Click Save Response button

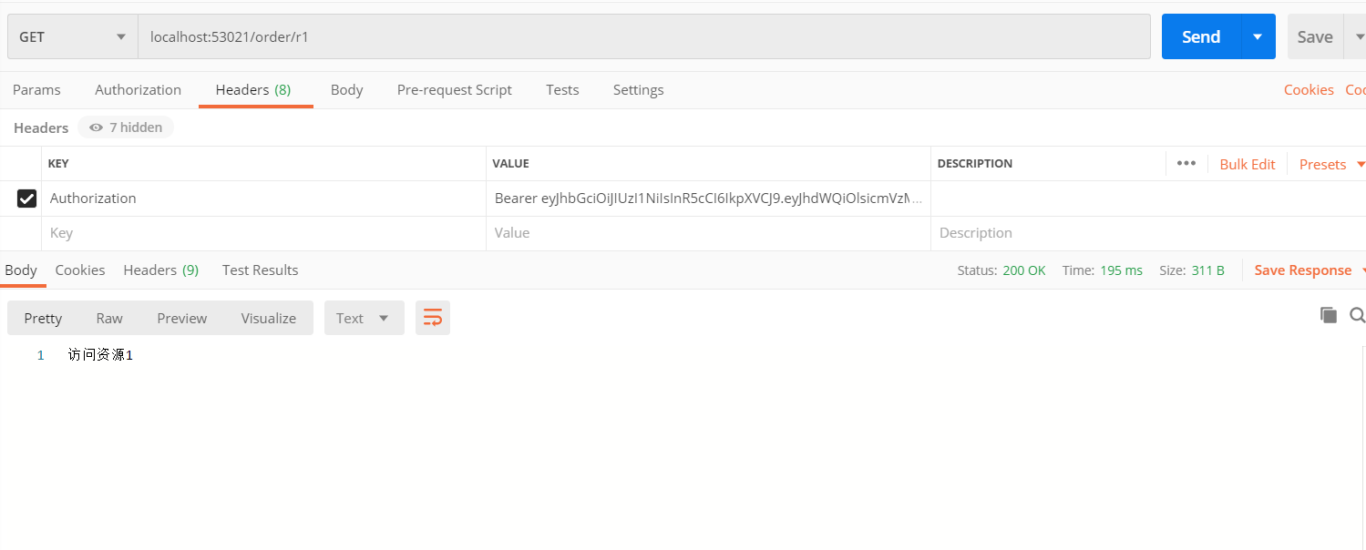click(x=1302, y=270)
